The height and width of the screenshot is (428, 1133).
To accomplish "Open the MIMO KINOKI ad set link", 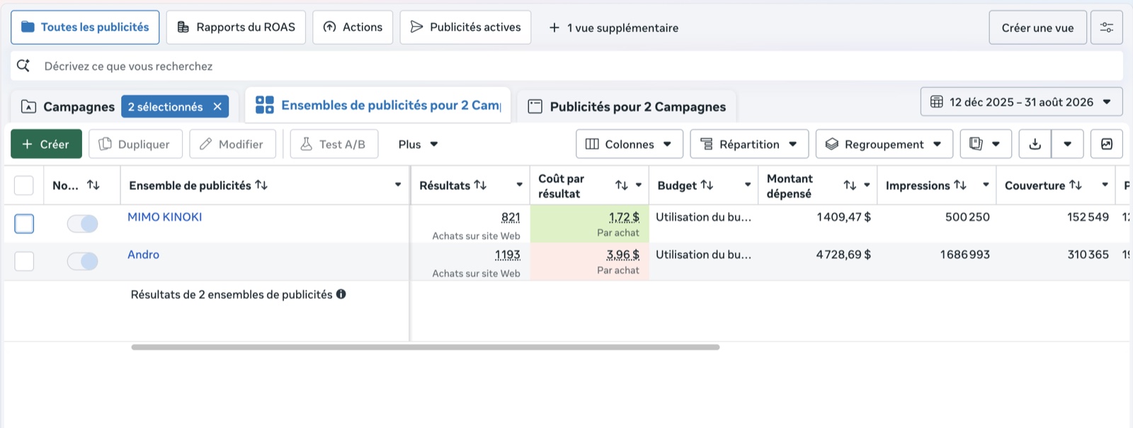I will [165, 217].
